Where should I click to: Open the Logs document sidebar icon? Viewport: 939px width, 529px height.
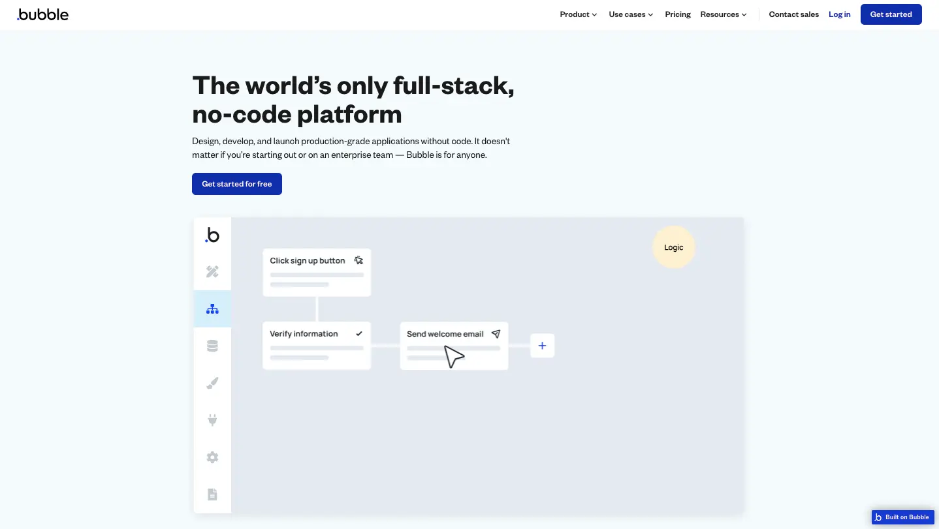(x=212, y=494)
